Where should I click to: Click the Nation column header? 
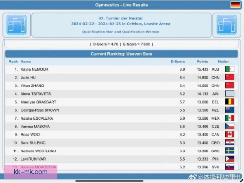coord(224,61)
